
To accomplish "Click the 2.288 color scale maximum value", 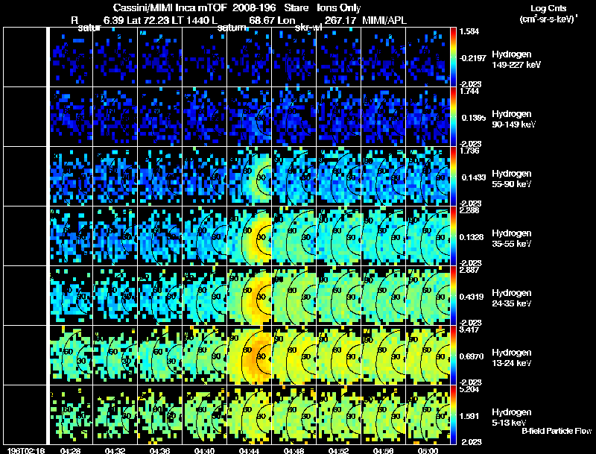I will point(469,210).
